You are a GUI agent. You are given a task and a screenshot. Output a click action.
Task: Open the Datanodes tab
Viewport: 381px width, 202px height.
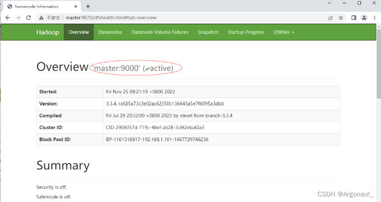110,32
